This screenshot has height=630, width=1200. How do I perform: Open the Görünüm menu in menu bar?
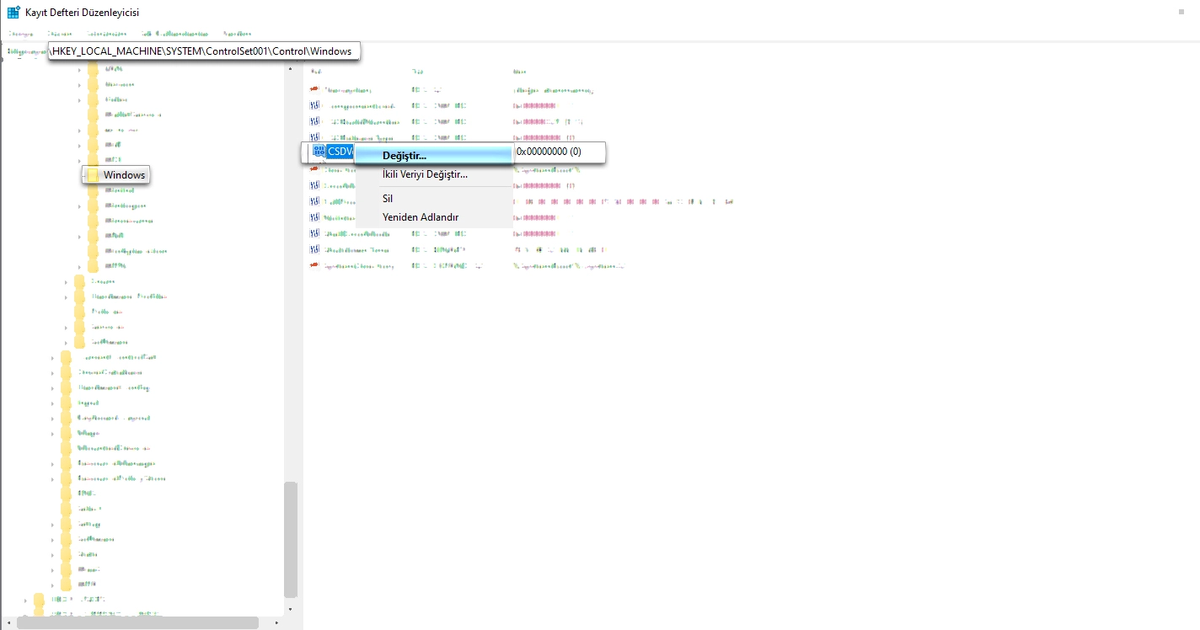[x=112, y=34]
